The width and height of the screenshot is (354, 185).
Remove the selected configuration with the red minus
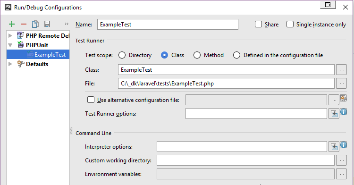pos(24,24)
